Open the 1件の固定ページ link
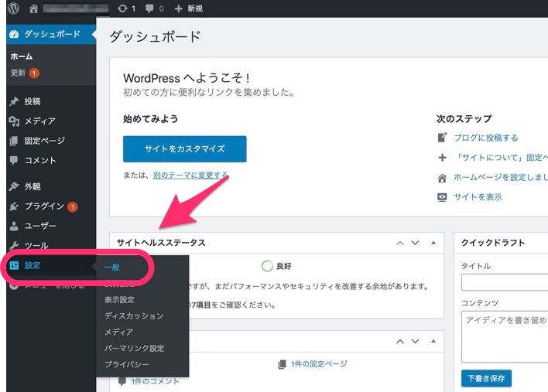Viewport: 548px width, 392px height. (319, 364)
